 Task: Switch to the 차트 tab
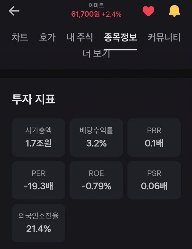click(20, 37)
